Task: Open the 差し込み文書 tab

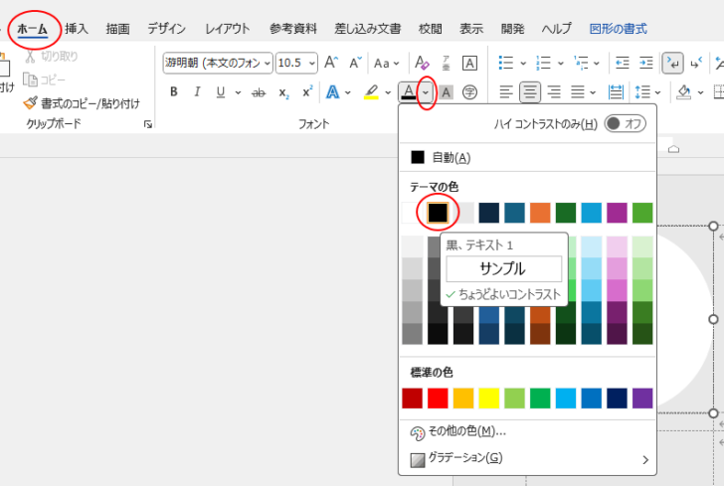Action: coord(368,29)
